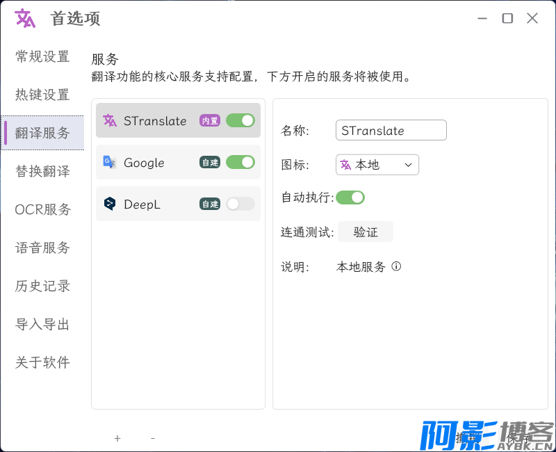Go to 导入导出 section
556x452 pixels.
click(42, 324)
